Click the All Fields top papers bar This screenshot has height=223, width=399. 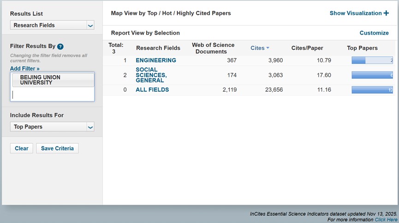click(x=372, y=90)
